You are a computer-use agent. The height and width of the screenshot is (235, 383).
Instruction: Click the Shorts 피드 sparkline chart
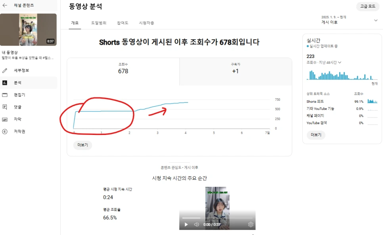(x=373, y=101)
